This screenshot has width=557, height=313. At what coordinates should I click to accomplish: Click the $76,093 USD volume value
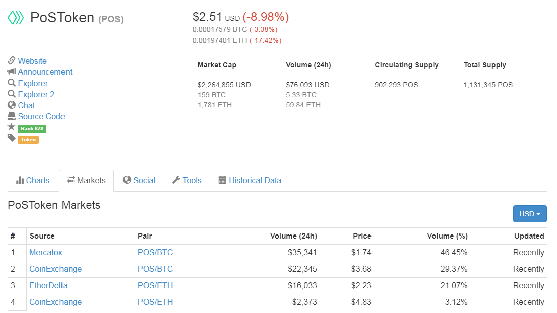pos(307,85)
